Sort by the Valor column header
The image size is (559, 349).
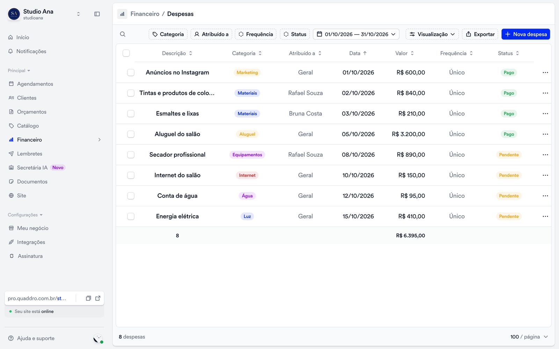(x=405, y=53)
